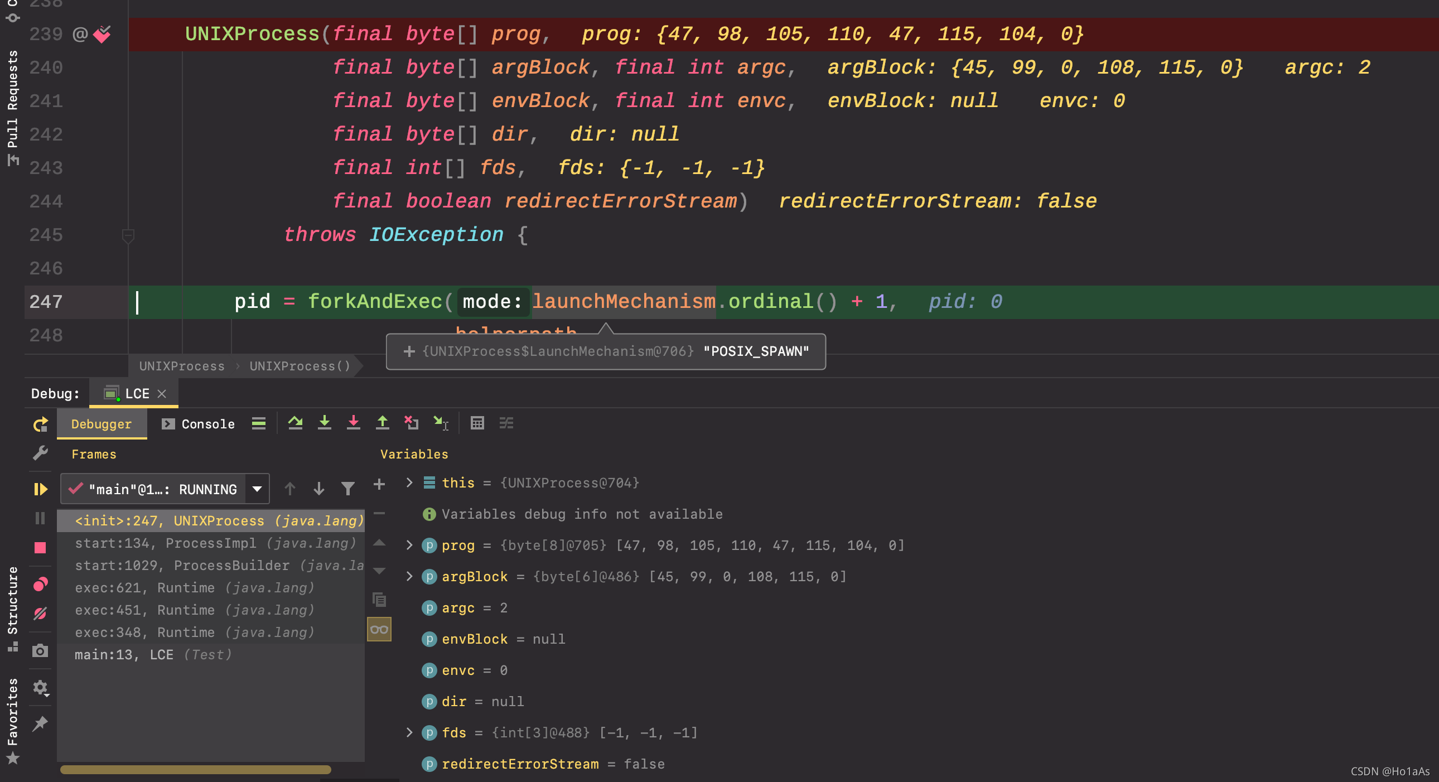This screenshot has width=1439, height=782.
Task: Click the Rerun debug session icon
Action: [x=40, y=424]
